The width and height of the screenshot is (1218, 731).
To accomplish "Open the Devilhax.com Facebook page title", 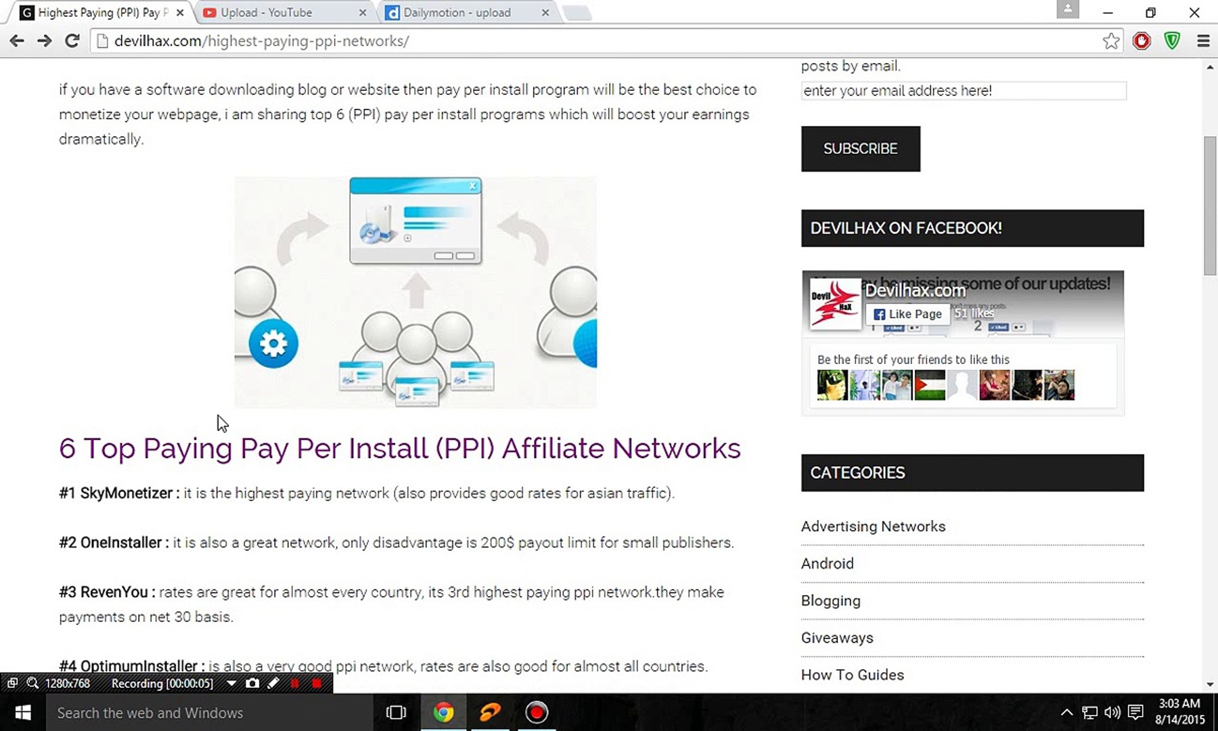I will [x=916, y=290].
